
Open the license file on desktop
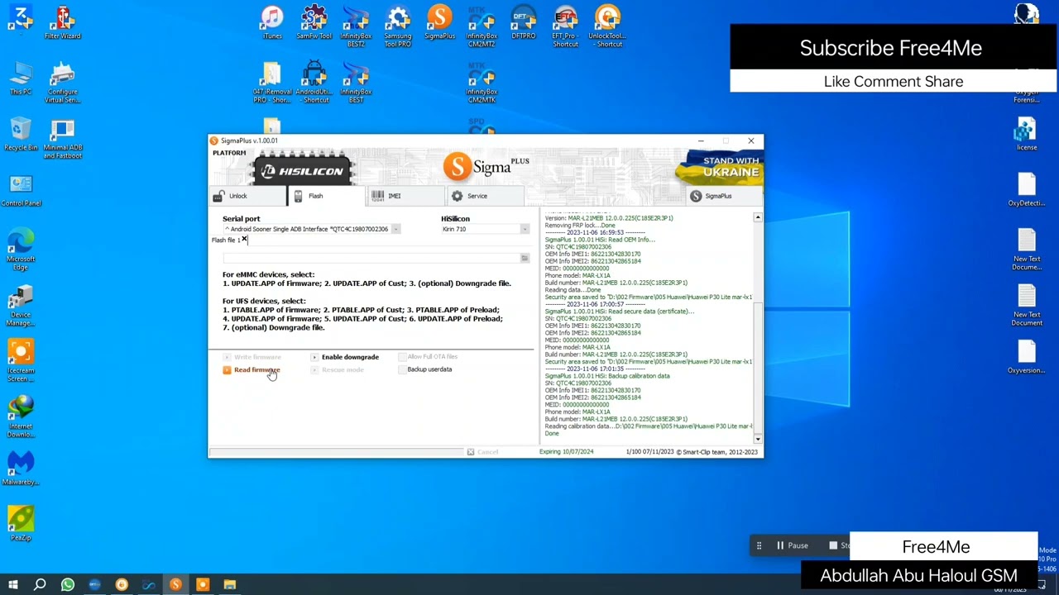click(x=1027, y=134)
